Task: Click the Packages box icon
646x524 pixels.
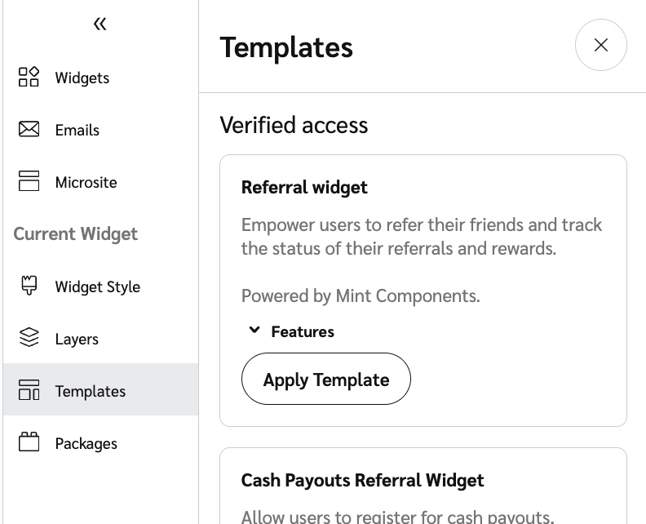Action: (x=29, y=442)
